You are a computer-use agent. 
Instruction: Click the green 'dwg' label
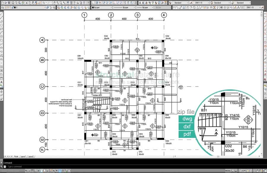coord(187,119)
